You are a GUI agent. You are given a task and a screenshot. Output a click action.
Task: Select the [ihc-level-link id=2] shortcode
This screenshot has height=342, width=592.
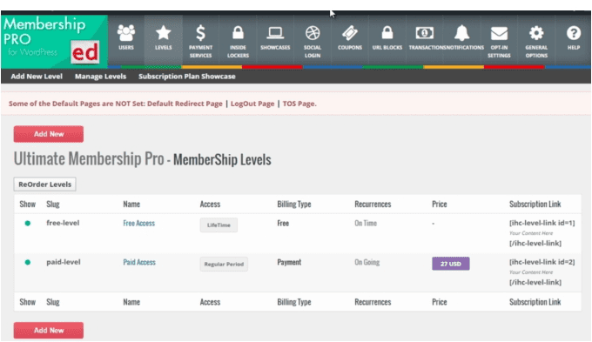pos(542,262)
